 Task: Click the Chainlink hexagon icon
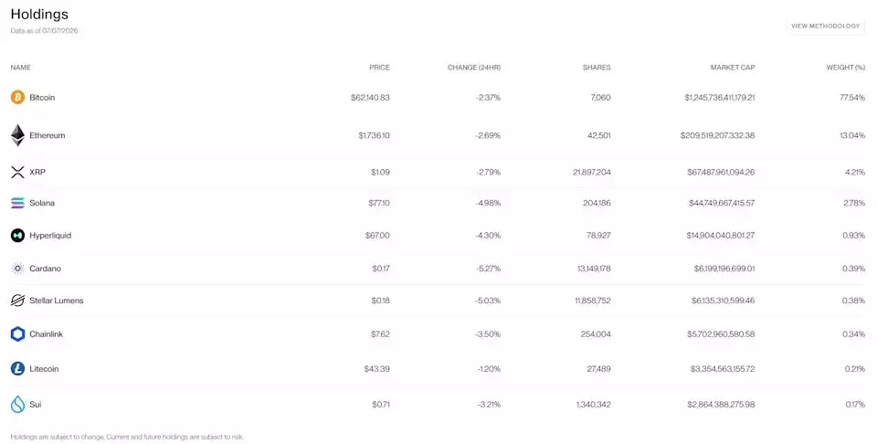(x=18, y=333)
